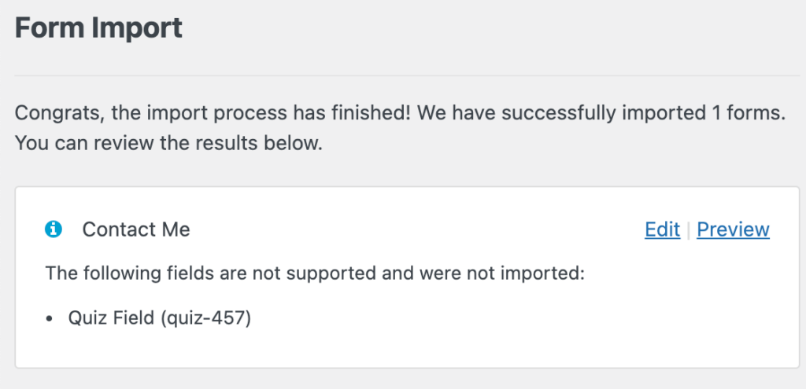
Task: Click the word Congrats in the message
Action: tap(57, 113)
